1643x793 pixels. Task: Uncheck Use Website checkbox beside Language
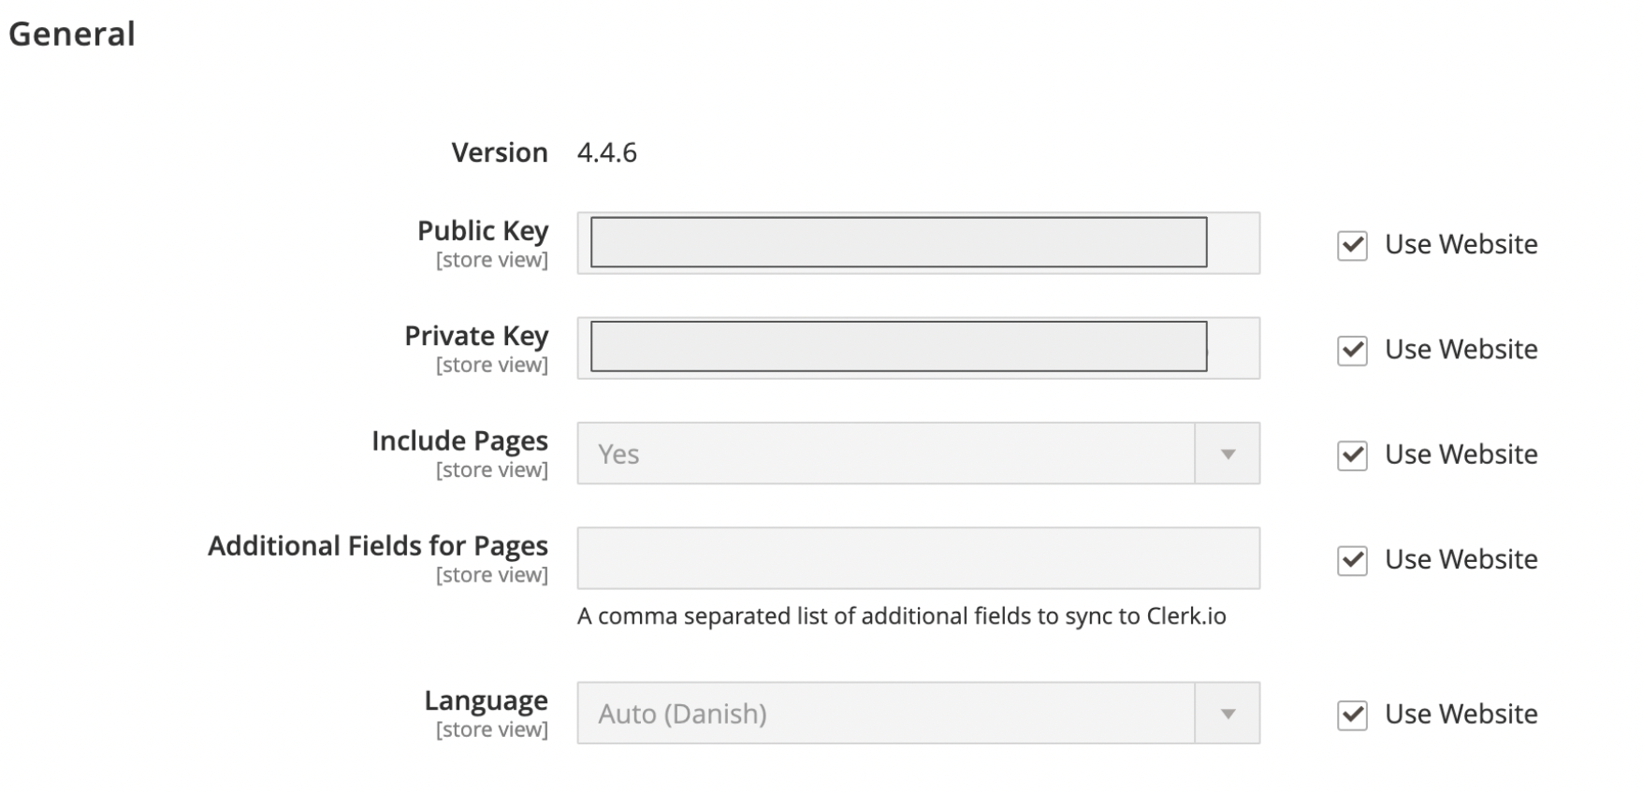tap(1351, 715)
